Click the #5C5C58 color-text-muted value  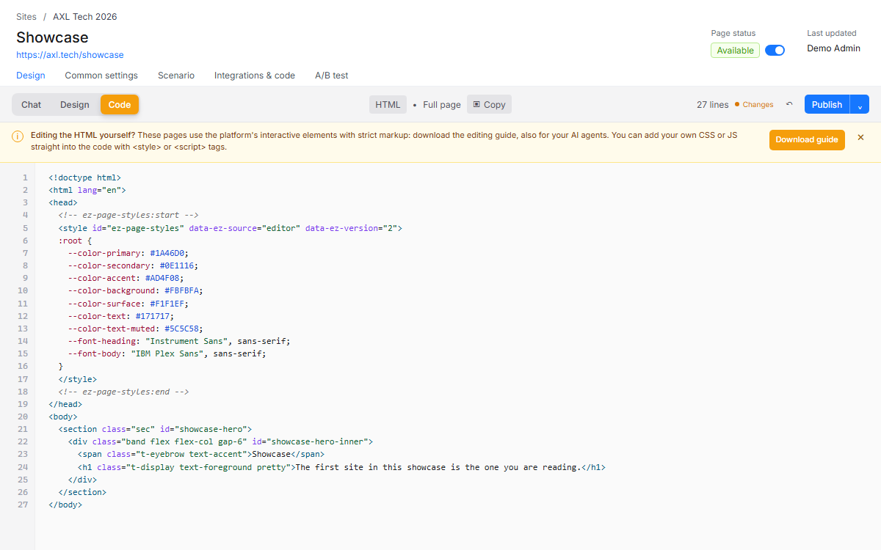181,329
